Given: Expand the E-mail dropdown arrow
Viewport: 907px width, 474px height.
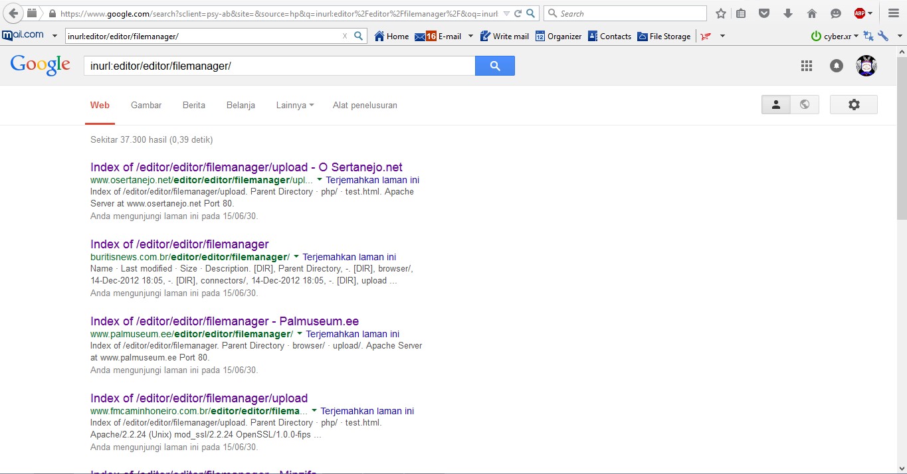Looking at the screenshot, I should click(470, 37).
